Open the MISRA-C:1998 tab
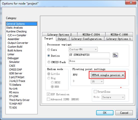 pyautogui.click(x=119, y=34)
